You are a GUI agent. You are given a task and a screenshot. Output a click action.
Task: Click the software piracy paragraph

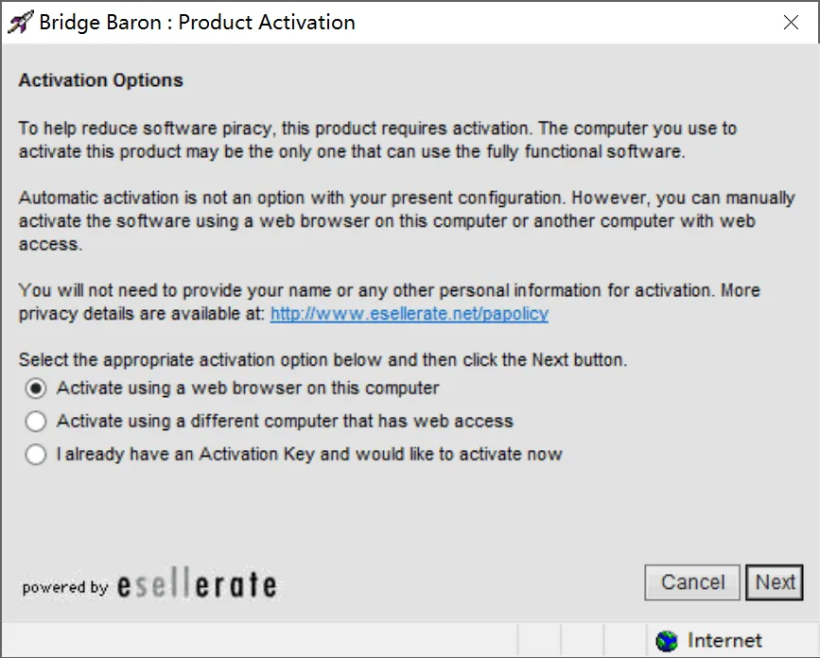coord(377,140)
